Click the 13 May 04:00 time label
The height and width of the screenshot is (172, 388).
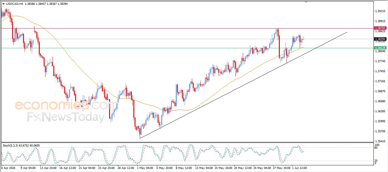[203, 168]
